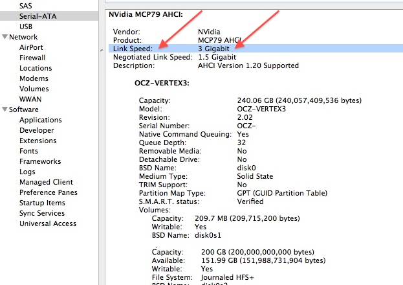Viewport: 403px width, 285px height.
Task: Open the AirPort entry
Action: [x=31, y=47]
